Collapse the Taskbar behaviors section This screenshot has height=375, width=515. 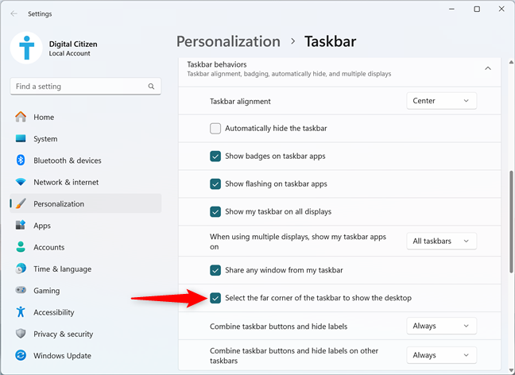click(488, 68)
